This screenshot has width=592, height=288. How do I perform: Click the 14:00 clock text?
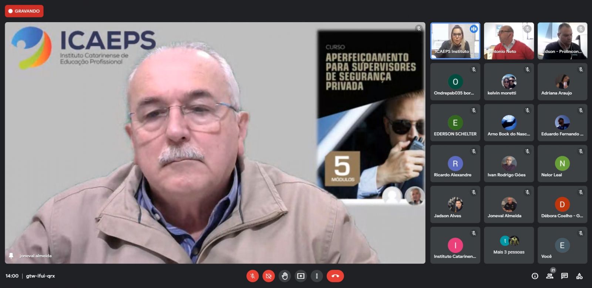click(12, 276)
